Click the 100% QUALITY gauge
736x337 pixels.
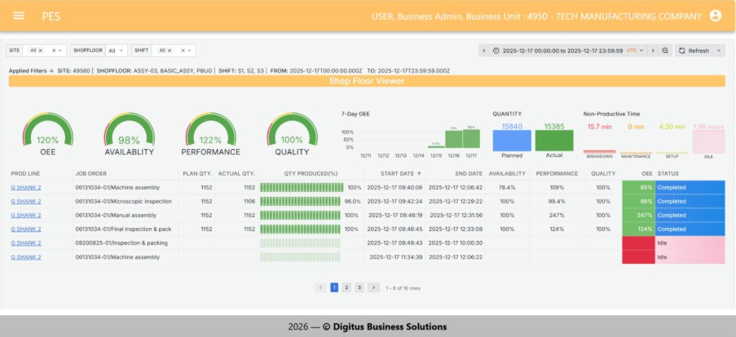coord(292,129)
